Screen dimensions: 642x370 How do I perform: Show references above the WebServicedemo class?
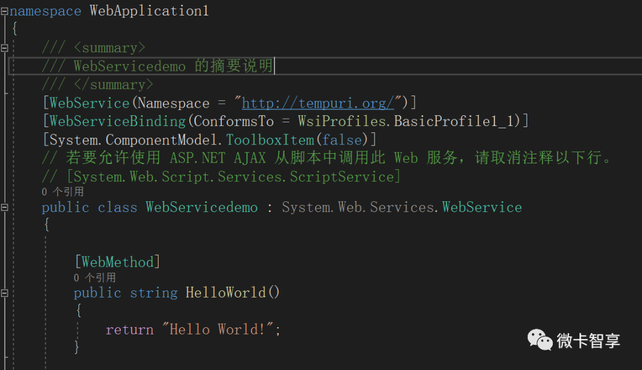(62, 192)
